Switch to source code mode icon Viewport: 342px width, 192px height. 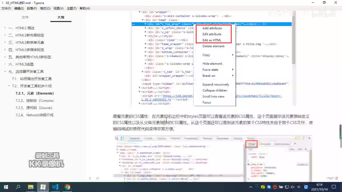[x=98, y=178]
